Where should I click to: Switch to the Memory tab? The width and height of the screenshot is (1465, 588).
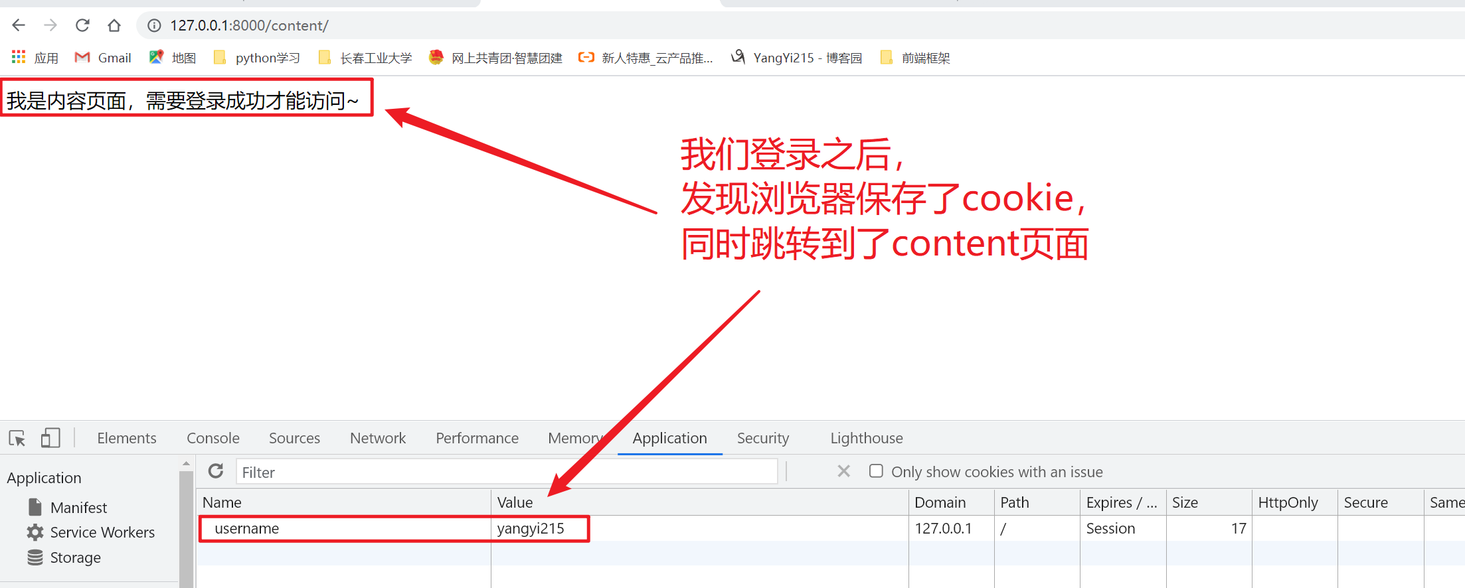[x=575, y=438]
